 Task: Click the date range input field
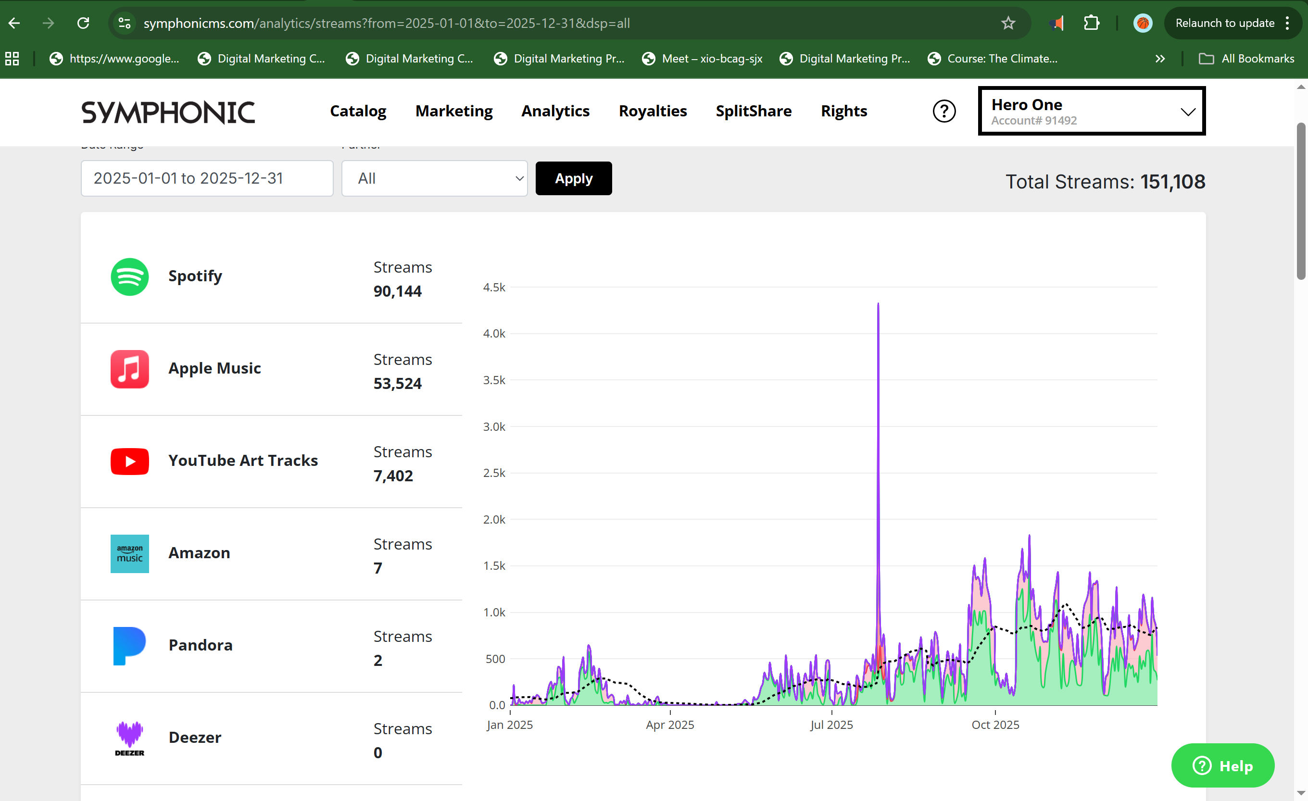click(207, 178)
